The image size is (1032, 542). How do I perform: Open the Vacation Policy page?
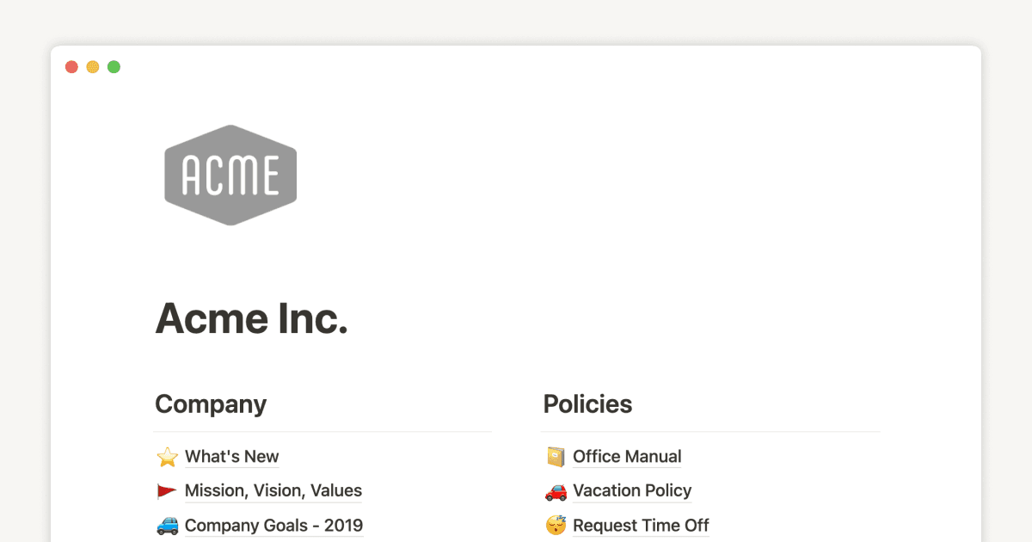pos(632,491)
